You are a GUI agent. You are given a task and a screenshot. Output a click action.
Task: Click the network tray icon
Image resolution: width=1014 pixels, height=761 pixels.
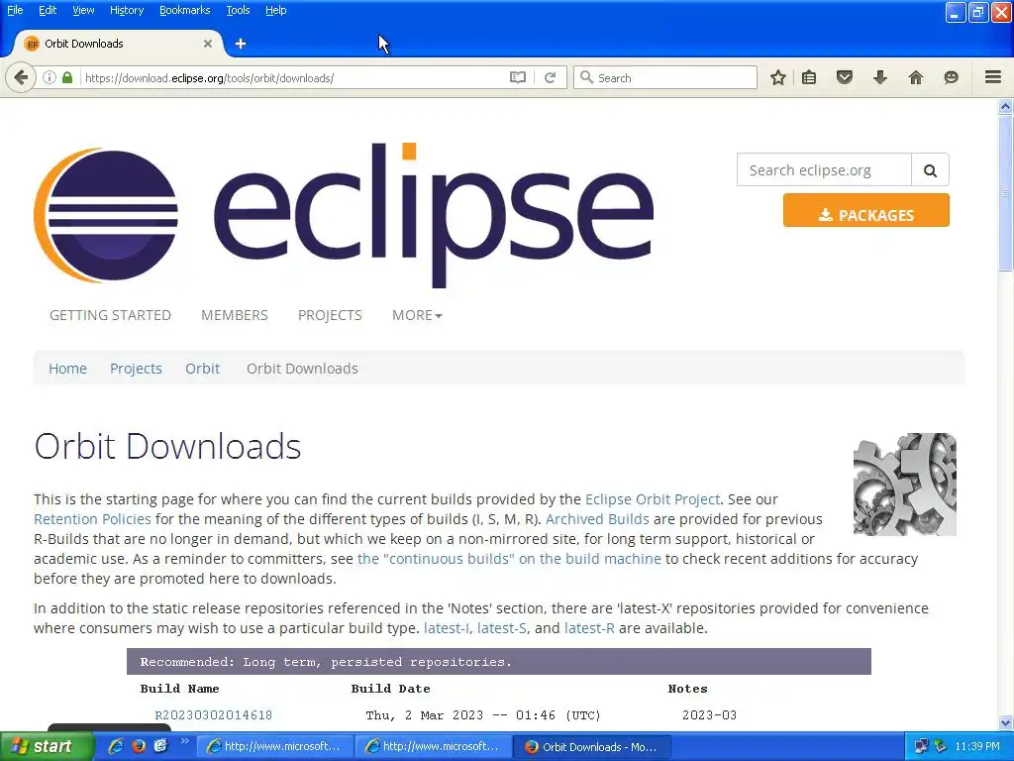click(x=921, y=746)
